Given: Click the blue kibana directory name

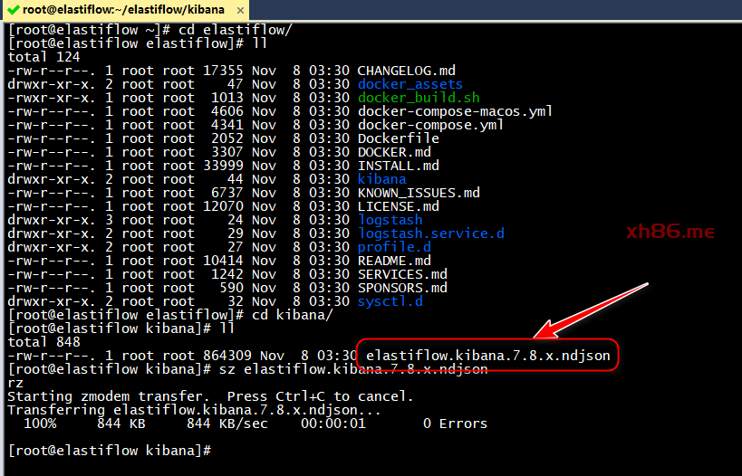Looking at the screenshot, I should (x=381, y=179).
